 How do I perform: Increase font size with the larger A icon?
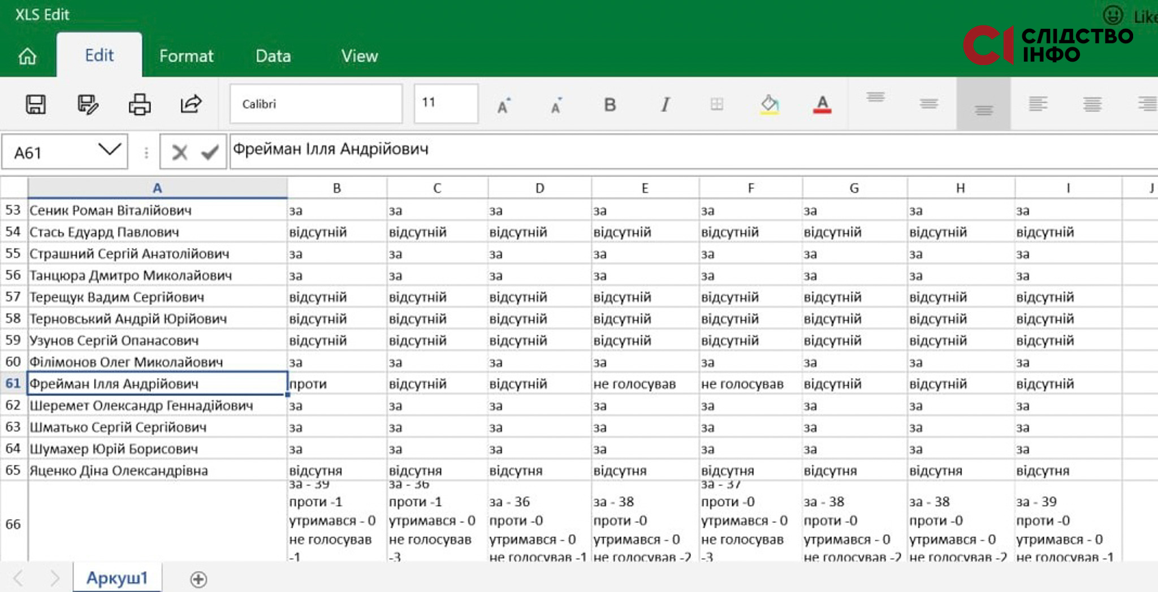click(503, 105)
